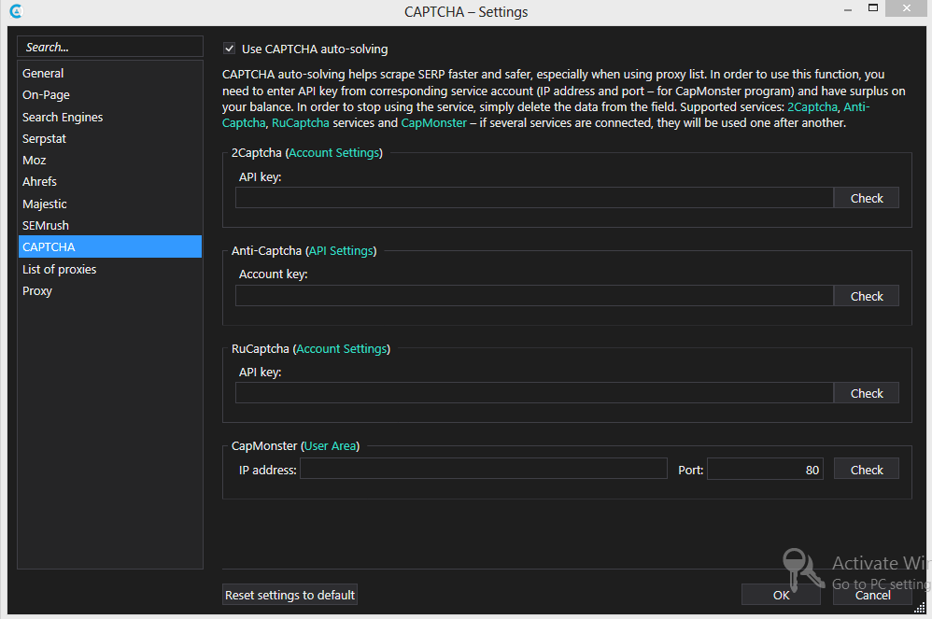The height and width of the screenshot is (619, 932).
Task: Check the 2Captcha API key
Action: pyautogui.click(x=866, y=198)
